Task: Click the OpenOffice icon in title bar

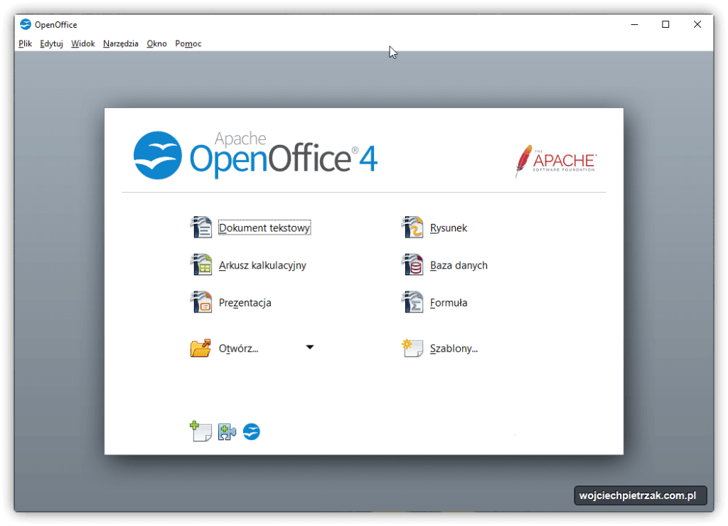Action: (x=26, y=24)
